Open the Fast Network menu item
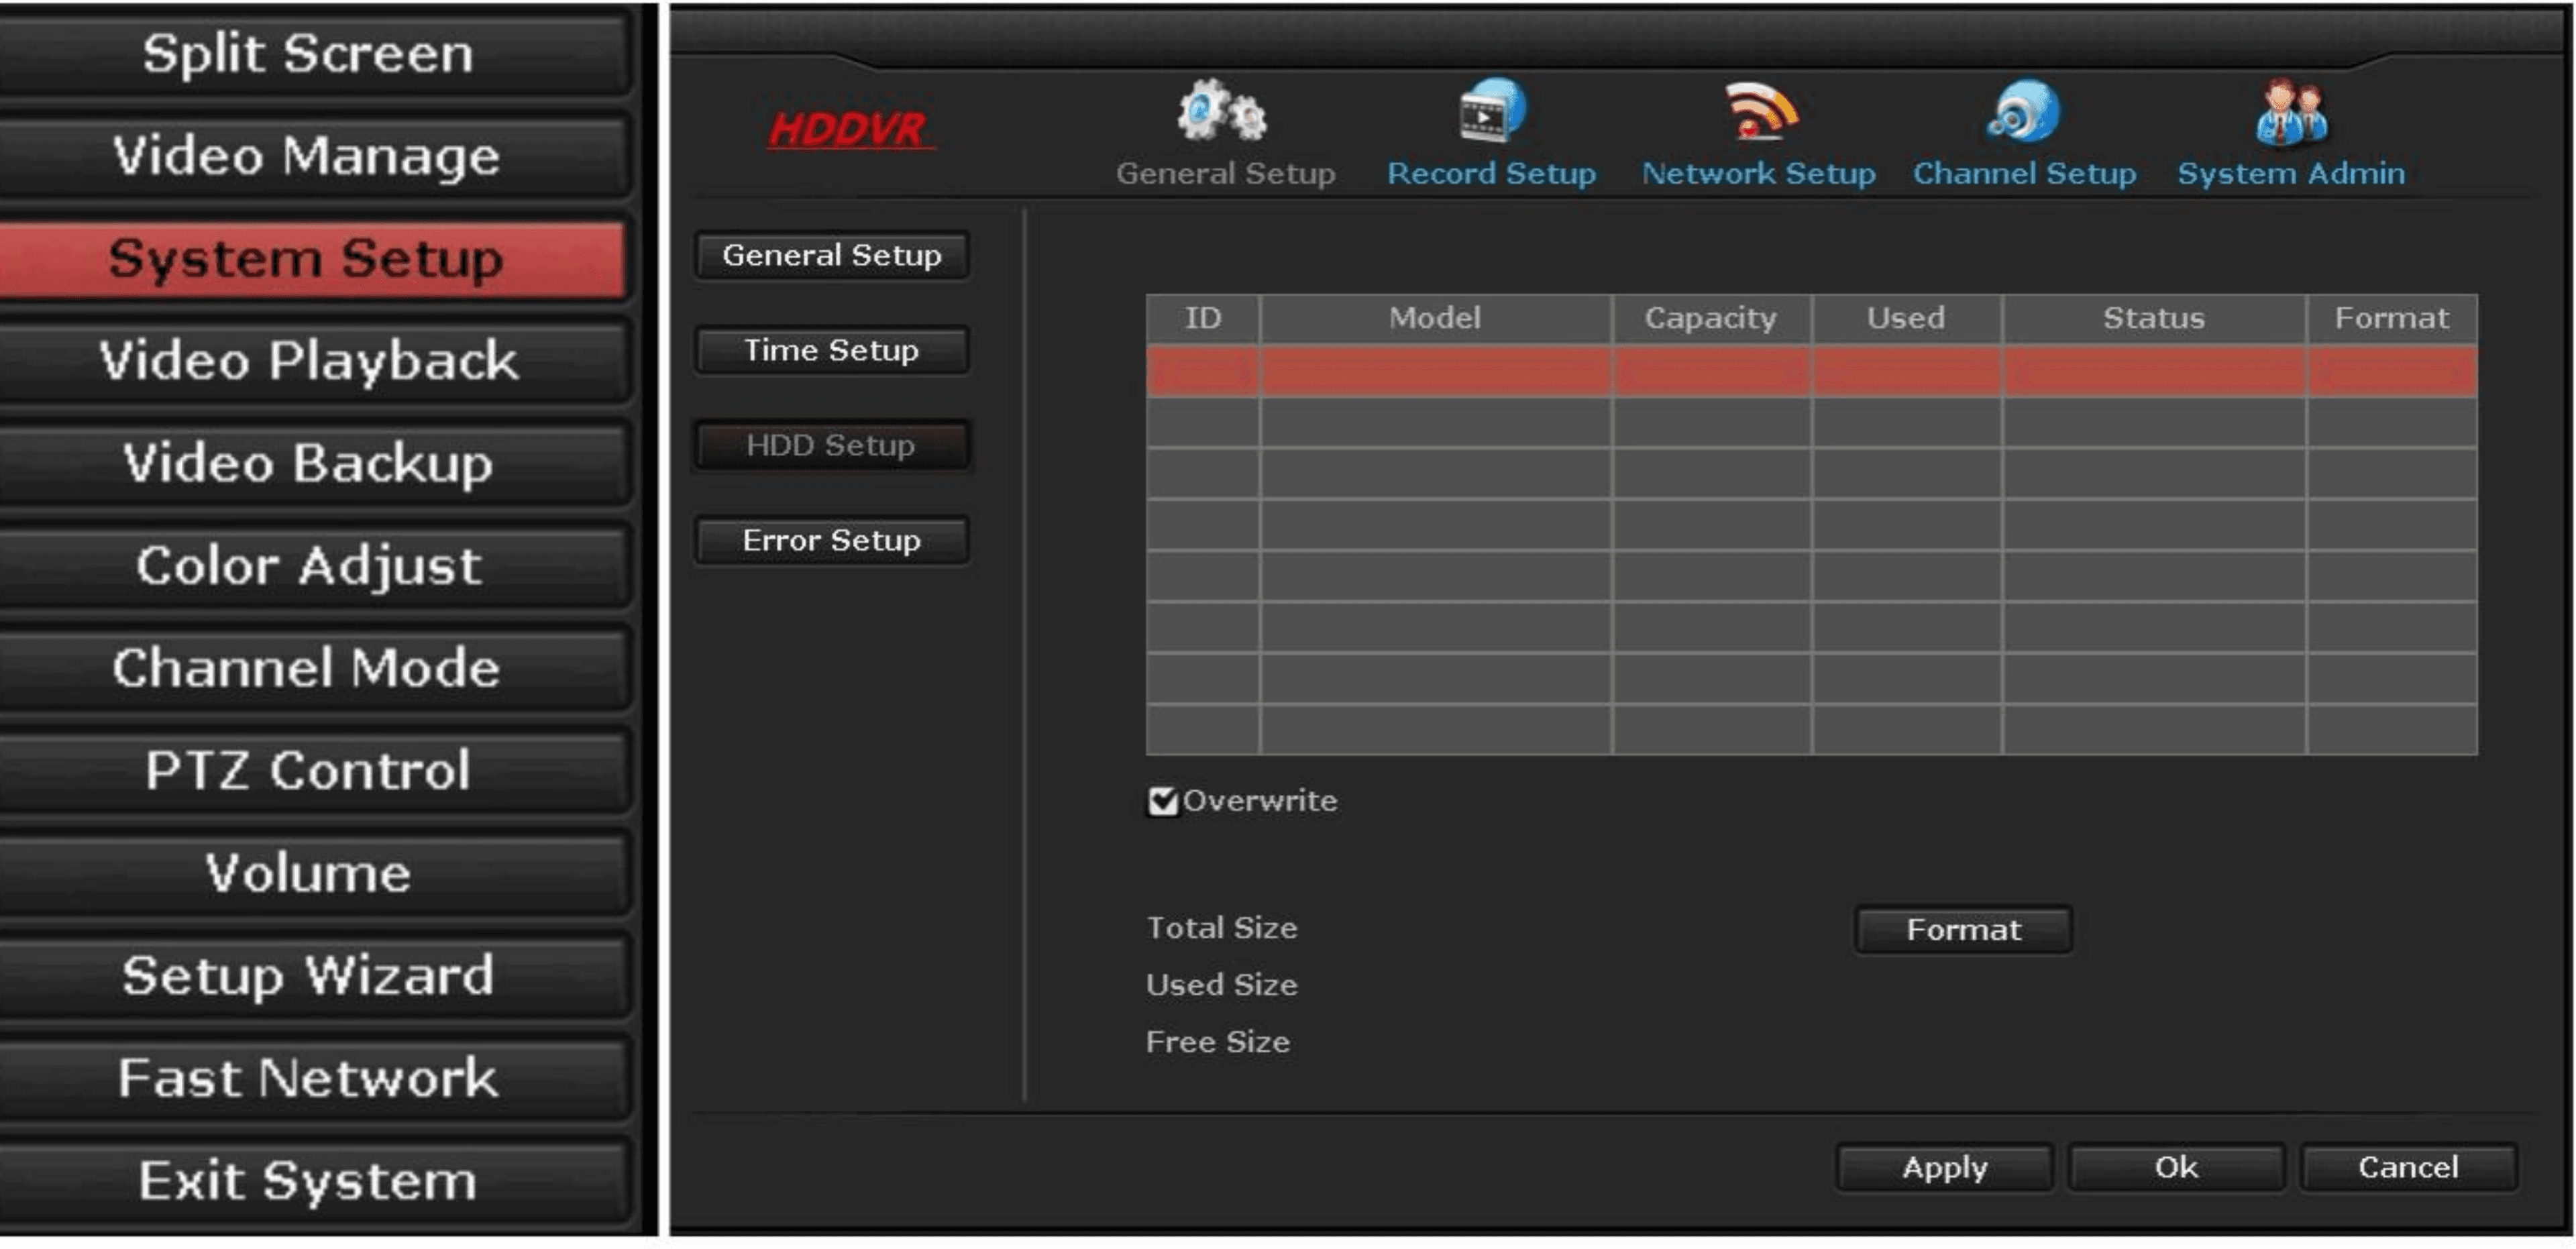Image resolution: width=2576 pixels, height=1249 pixels. tap(310, 1079)
